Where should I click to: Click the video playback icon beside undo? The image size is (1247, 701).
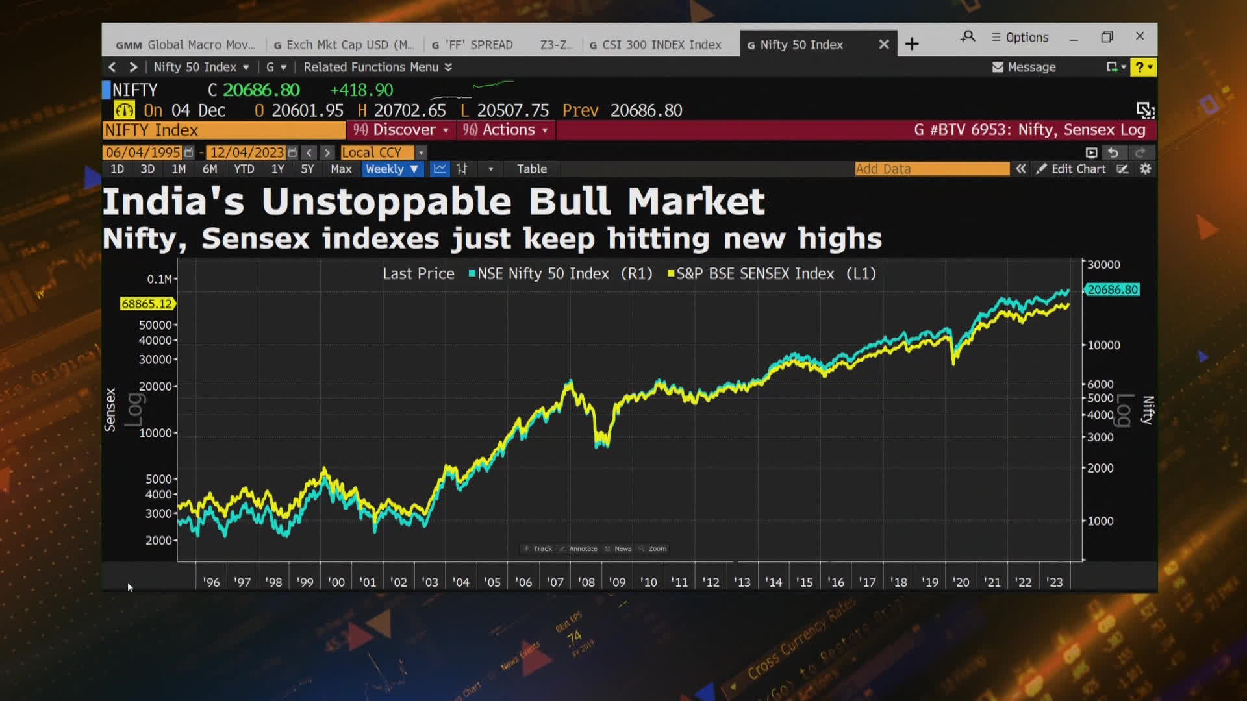(1091, 153)
